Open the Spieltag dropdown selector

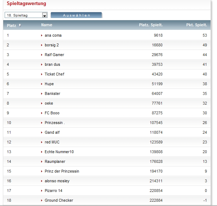pyautogui.click(x=26, y=15)
